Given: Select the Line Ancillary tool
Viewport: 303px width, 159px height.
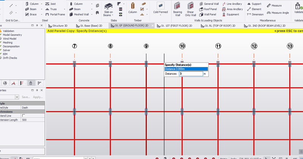Looking at the screenshot, I should click(232, 4).
